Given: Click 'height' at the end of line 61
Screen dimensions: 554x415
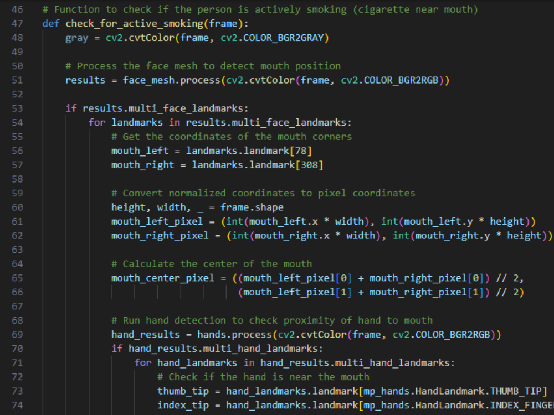Looking at the screenshot, I should point(507,222).
